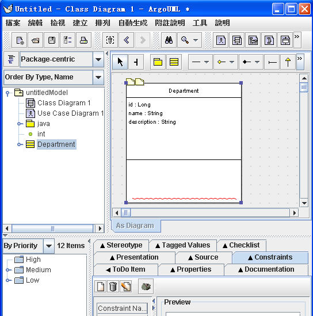Open the 檔案 menu
The width and height of the screenshot is (313, 316).
click(x=13, y=23)
